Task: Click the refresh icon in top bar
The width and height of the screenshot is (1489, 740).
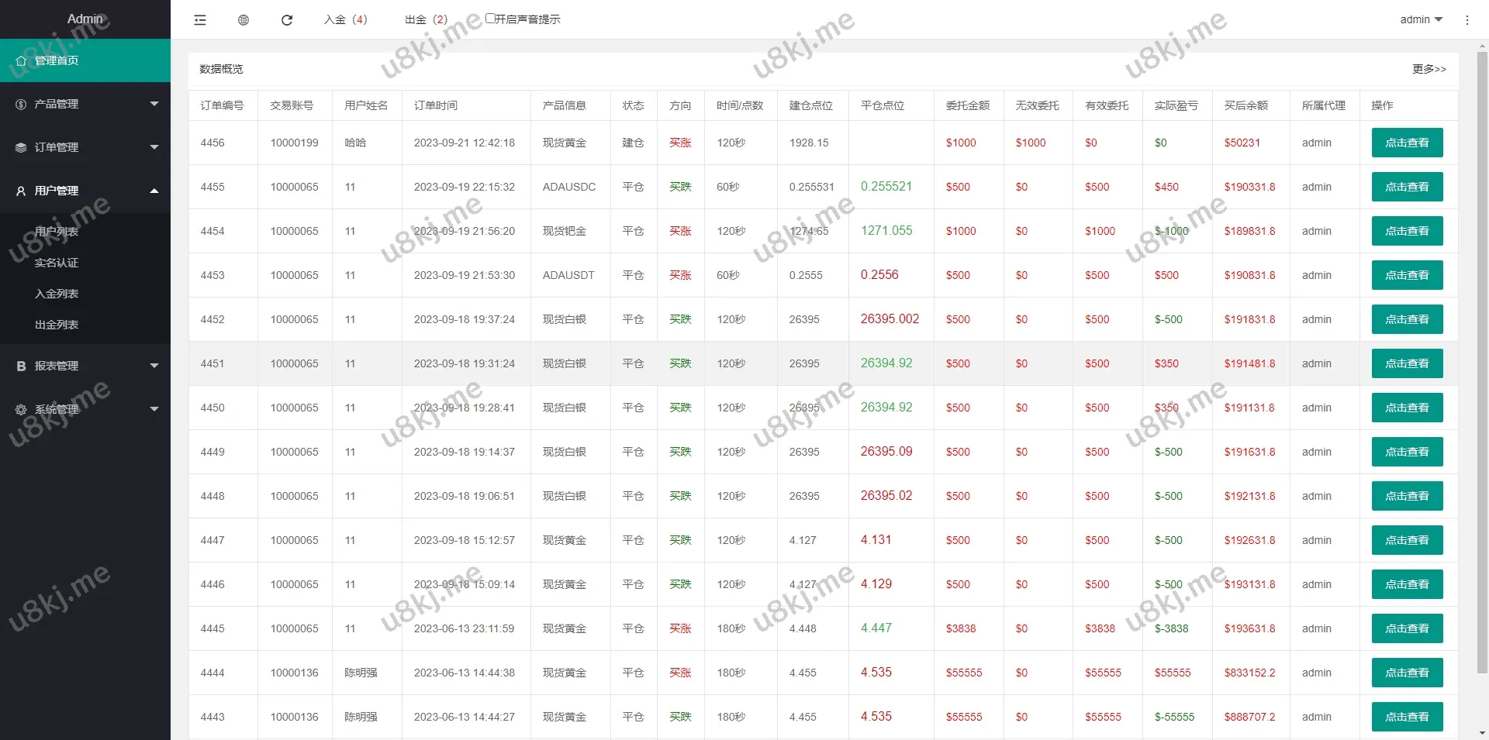Action: point(287,20)
